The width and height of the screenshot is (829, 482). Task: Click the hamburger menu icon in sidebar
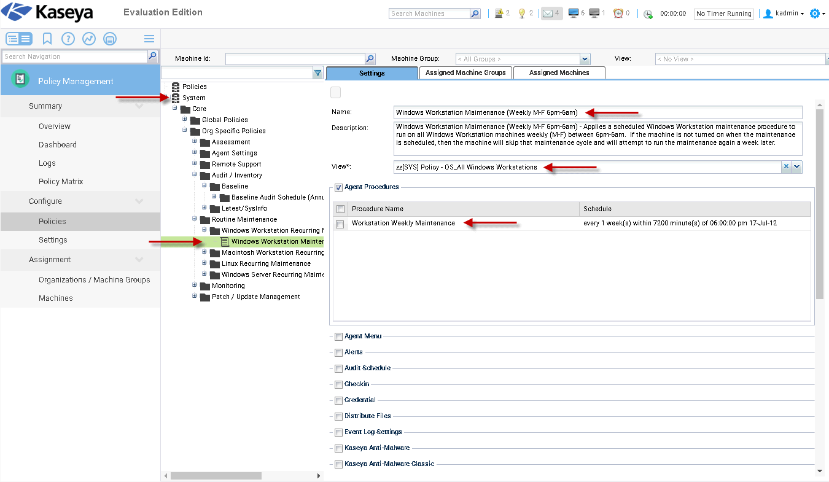tap(149, 39)
